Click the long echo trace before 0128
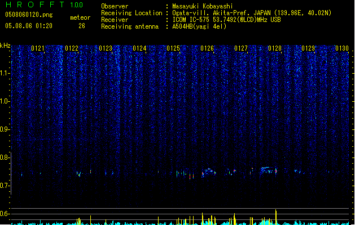The width and height of the screenshot is (355, 225). [268, 170]
